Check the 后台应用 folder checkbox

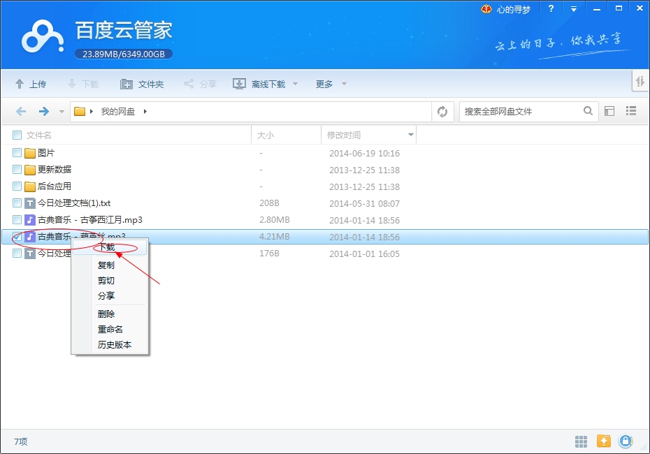coord(17,186)
